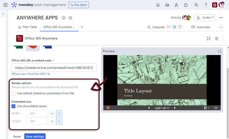Open the inbox tray icon
Viewport: 229px width, 139px height.
(x=167, y=5)
